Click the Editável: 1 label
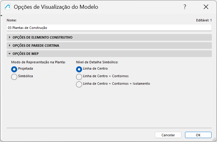This screenshot has width=217, height=142. (204, 20)
